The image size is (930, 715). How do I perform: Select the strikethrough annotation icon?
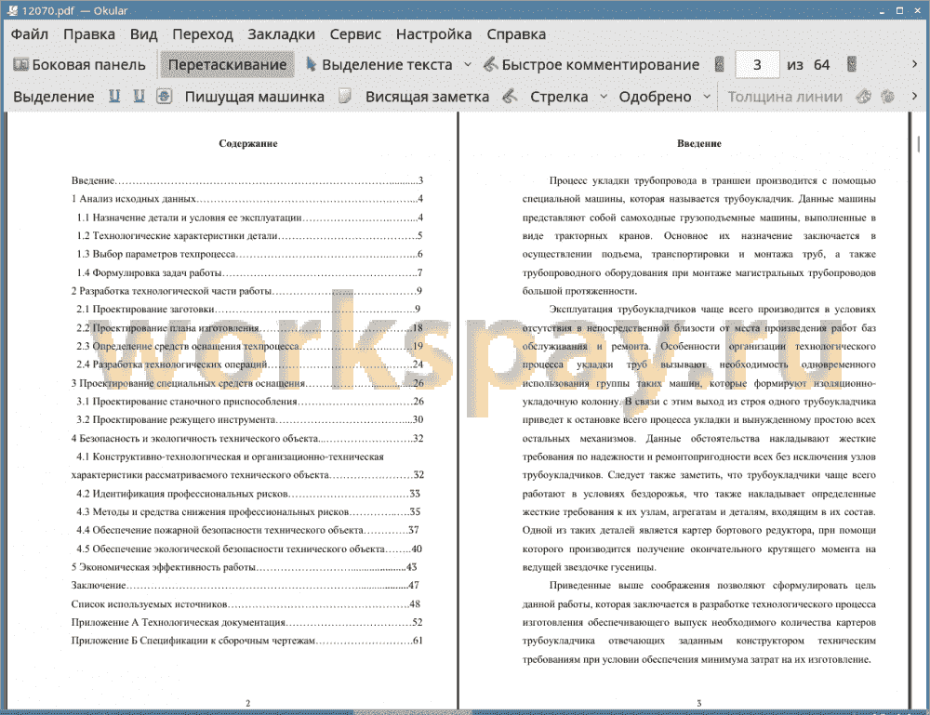pos(165,96)
